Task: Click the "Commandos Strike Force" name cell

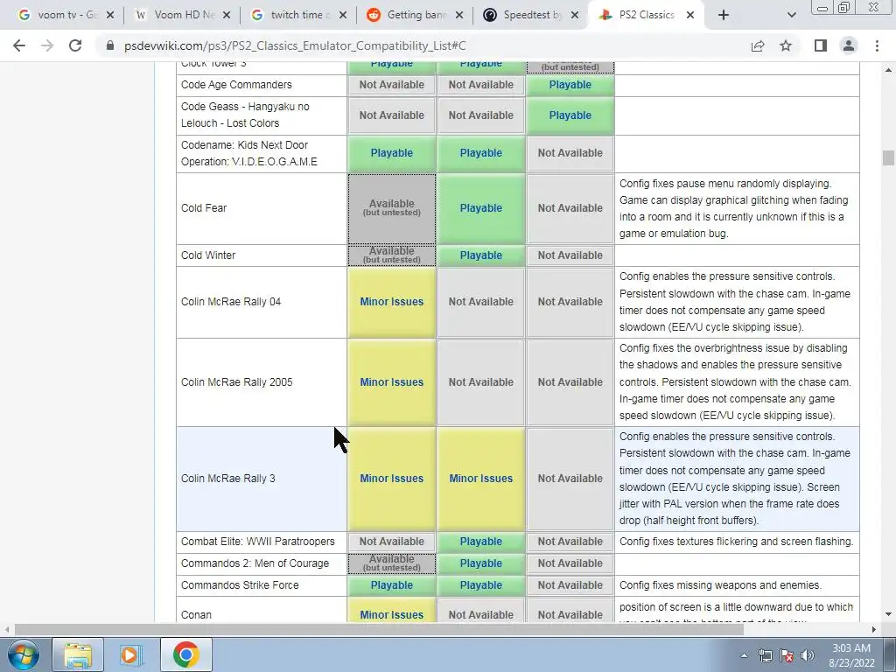Action: click(262, 585)
